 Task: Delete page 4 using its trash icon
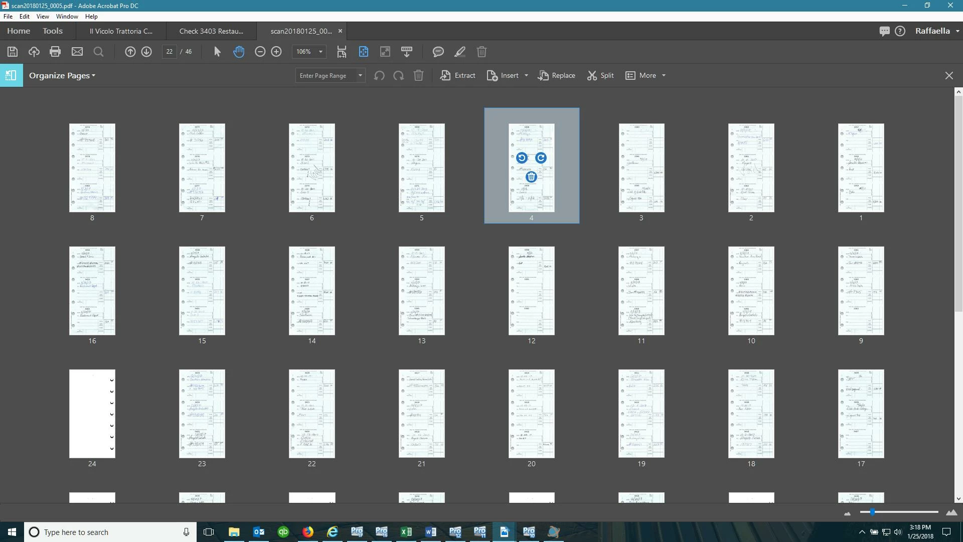pos(531,177)
